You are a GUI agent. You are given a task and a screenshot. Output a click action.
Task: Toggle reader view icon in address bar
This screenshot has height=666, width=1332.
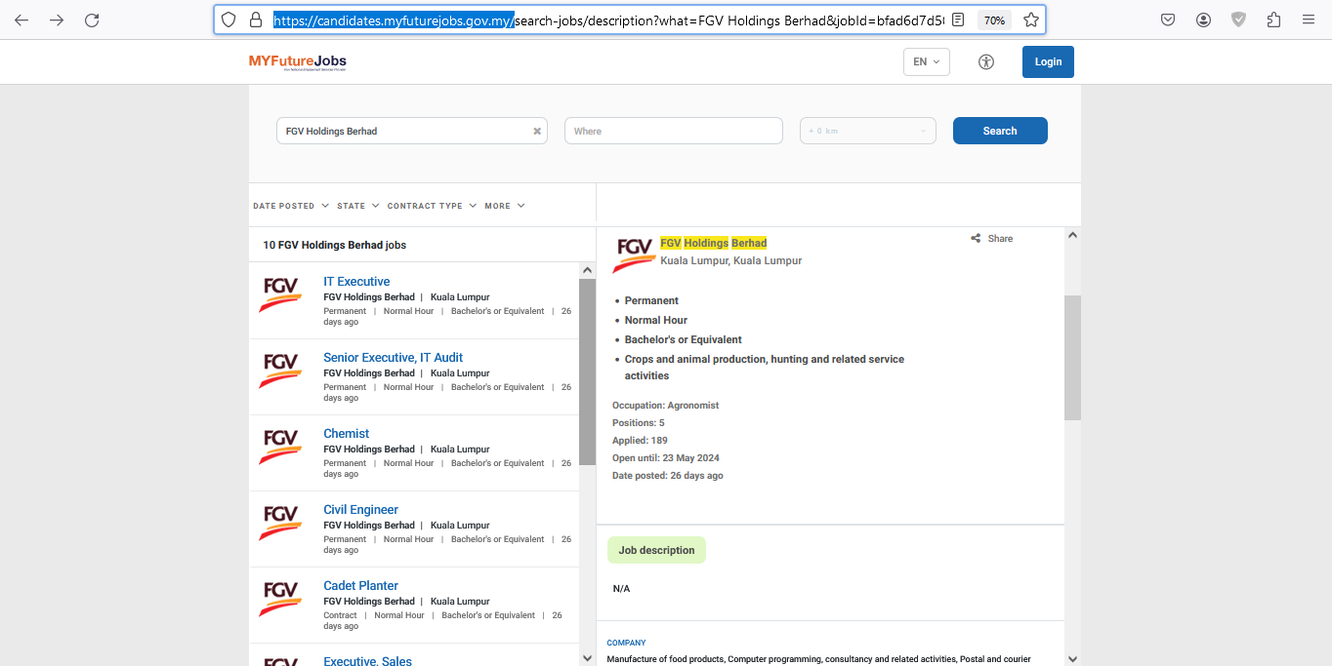[x=959, y=20]
